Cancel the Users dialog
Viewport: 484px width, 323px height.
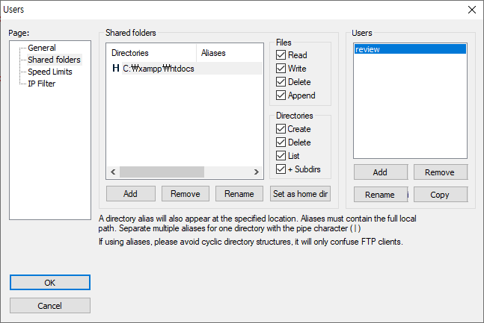50,305
